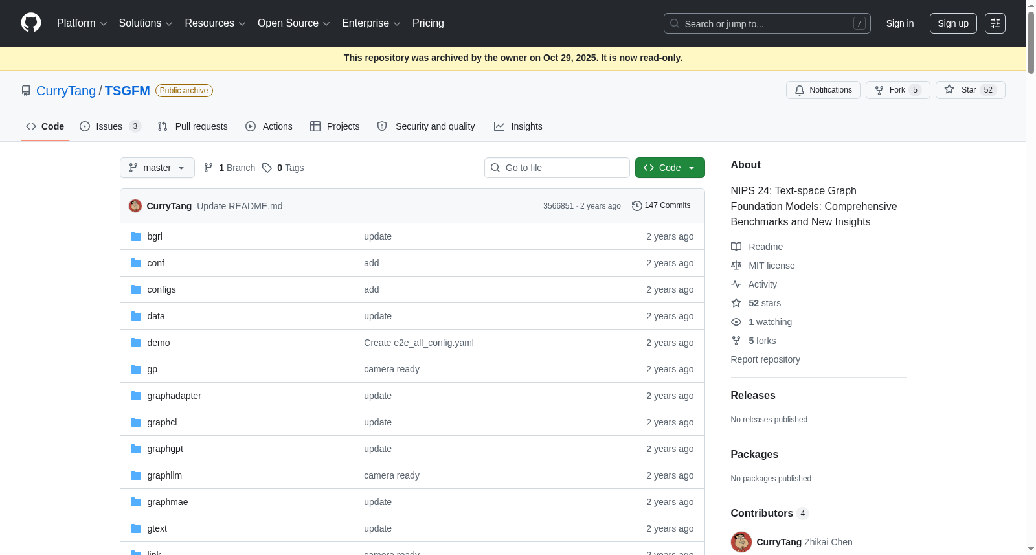Screen dimensions: 1036x555
Task: Open Create e2e_all_config.yaml commit message
Action: (x=419, y=343)
